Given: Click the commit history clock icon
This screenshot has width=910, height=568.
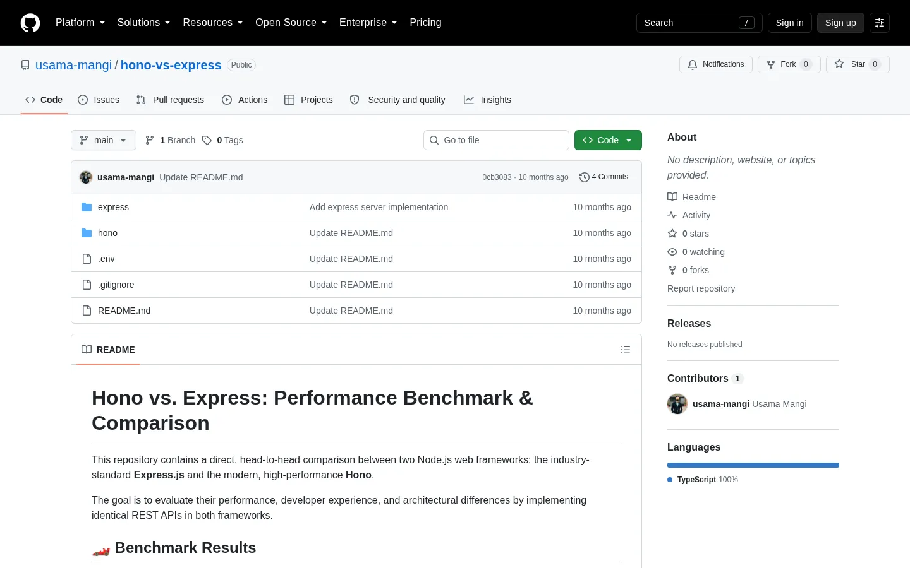Looking at the screenshot, I should pos(585,177).
